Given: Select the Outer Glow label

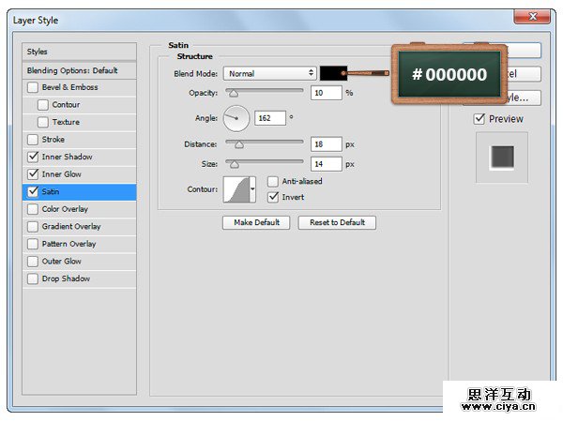Looking at the screenshot, I should click(x=61, y=262).
